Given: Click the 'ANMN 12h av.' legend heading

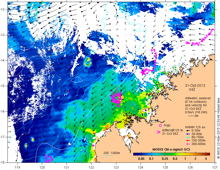Looking at the screenshot, I should [195, 127].
